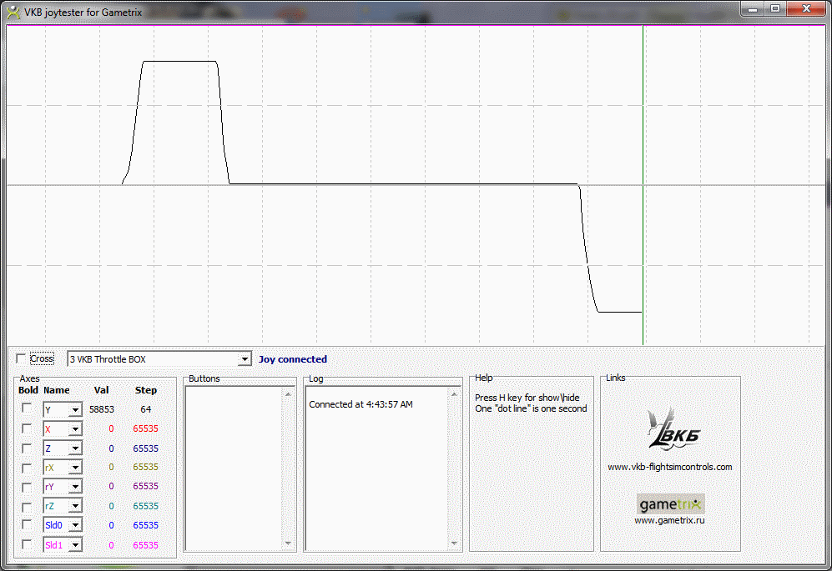832x571 pixels.
Task: Click the X axis step value 65535
Action: click(x=146, y=428)
